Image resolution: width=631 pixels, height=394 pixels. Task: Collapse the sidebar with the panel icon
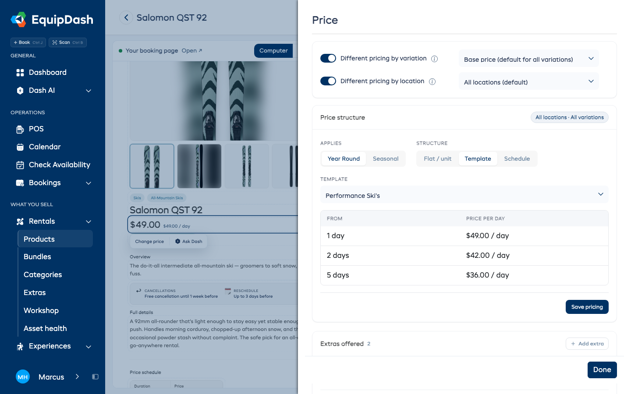95,377
